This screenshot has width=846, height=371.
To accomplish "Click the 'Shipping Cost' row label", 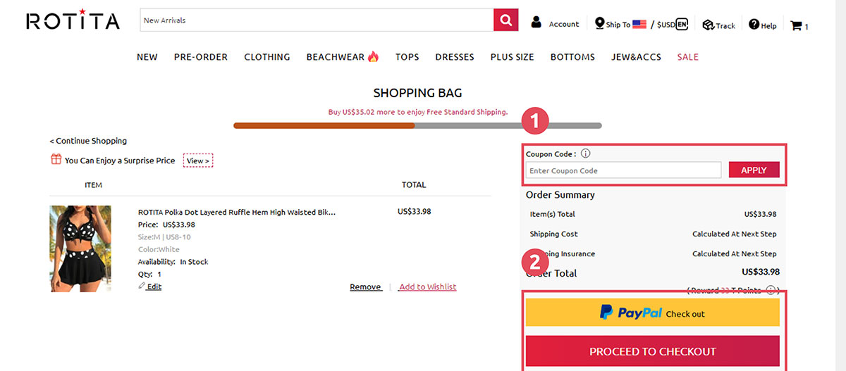I will click(x=553, y=234).
